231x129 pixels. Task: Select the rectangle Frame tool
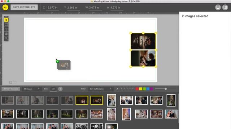[x=6, y=24]
